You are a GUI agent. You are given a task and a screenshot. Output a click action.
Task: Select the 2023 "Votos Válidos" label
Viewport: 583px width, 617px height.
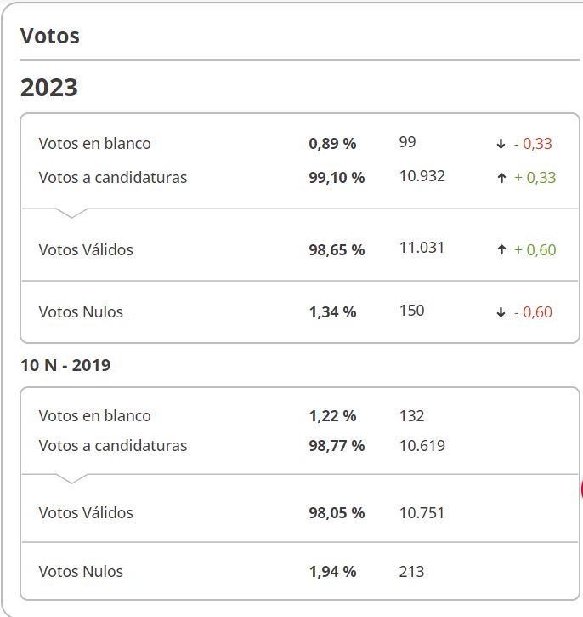(86, 250)
